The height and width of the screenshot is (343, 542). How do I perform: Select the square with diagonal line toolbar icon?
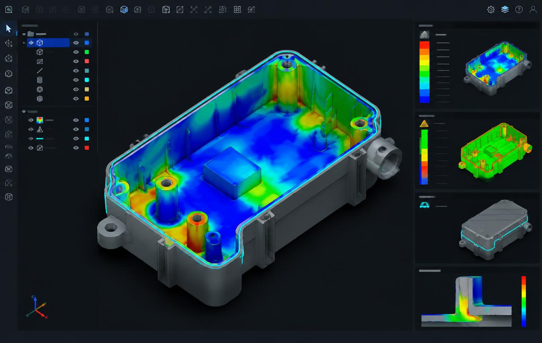(x=180, y=10)
